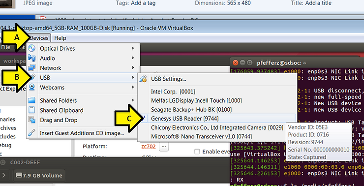Expand the Optical Drives submenu arrow
This screenshot has width=364, height=186.
pos(133,48)
